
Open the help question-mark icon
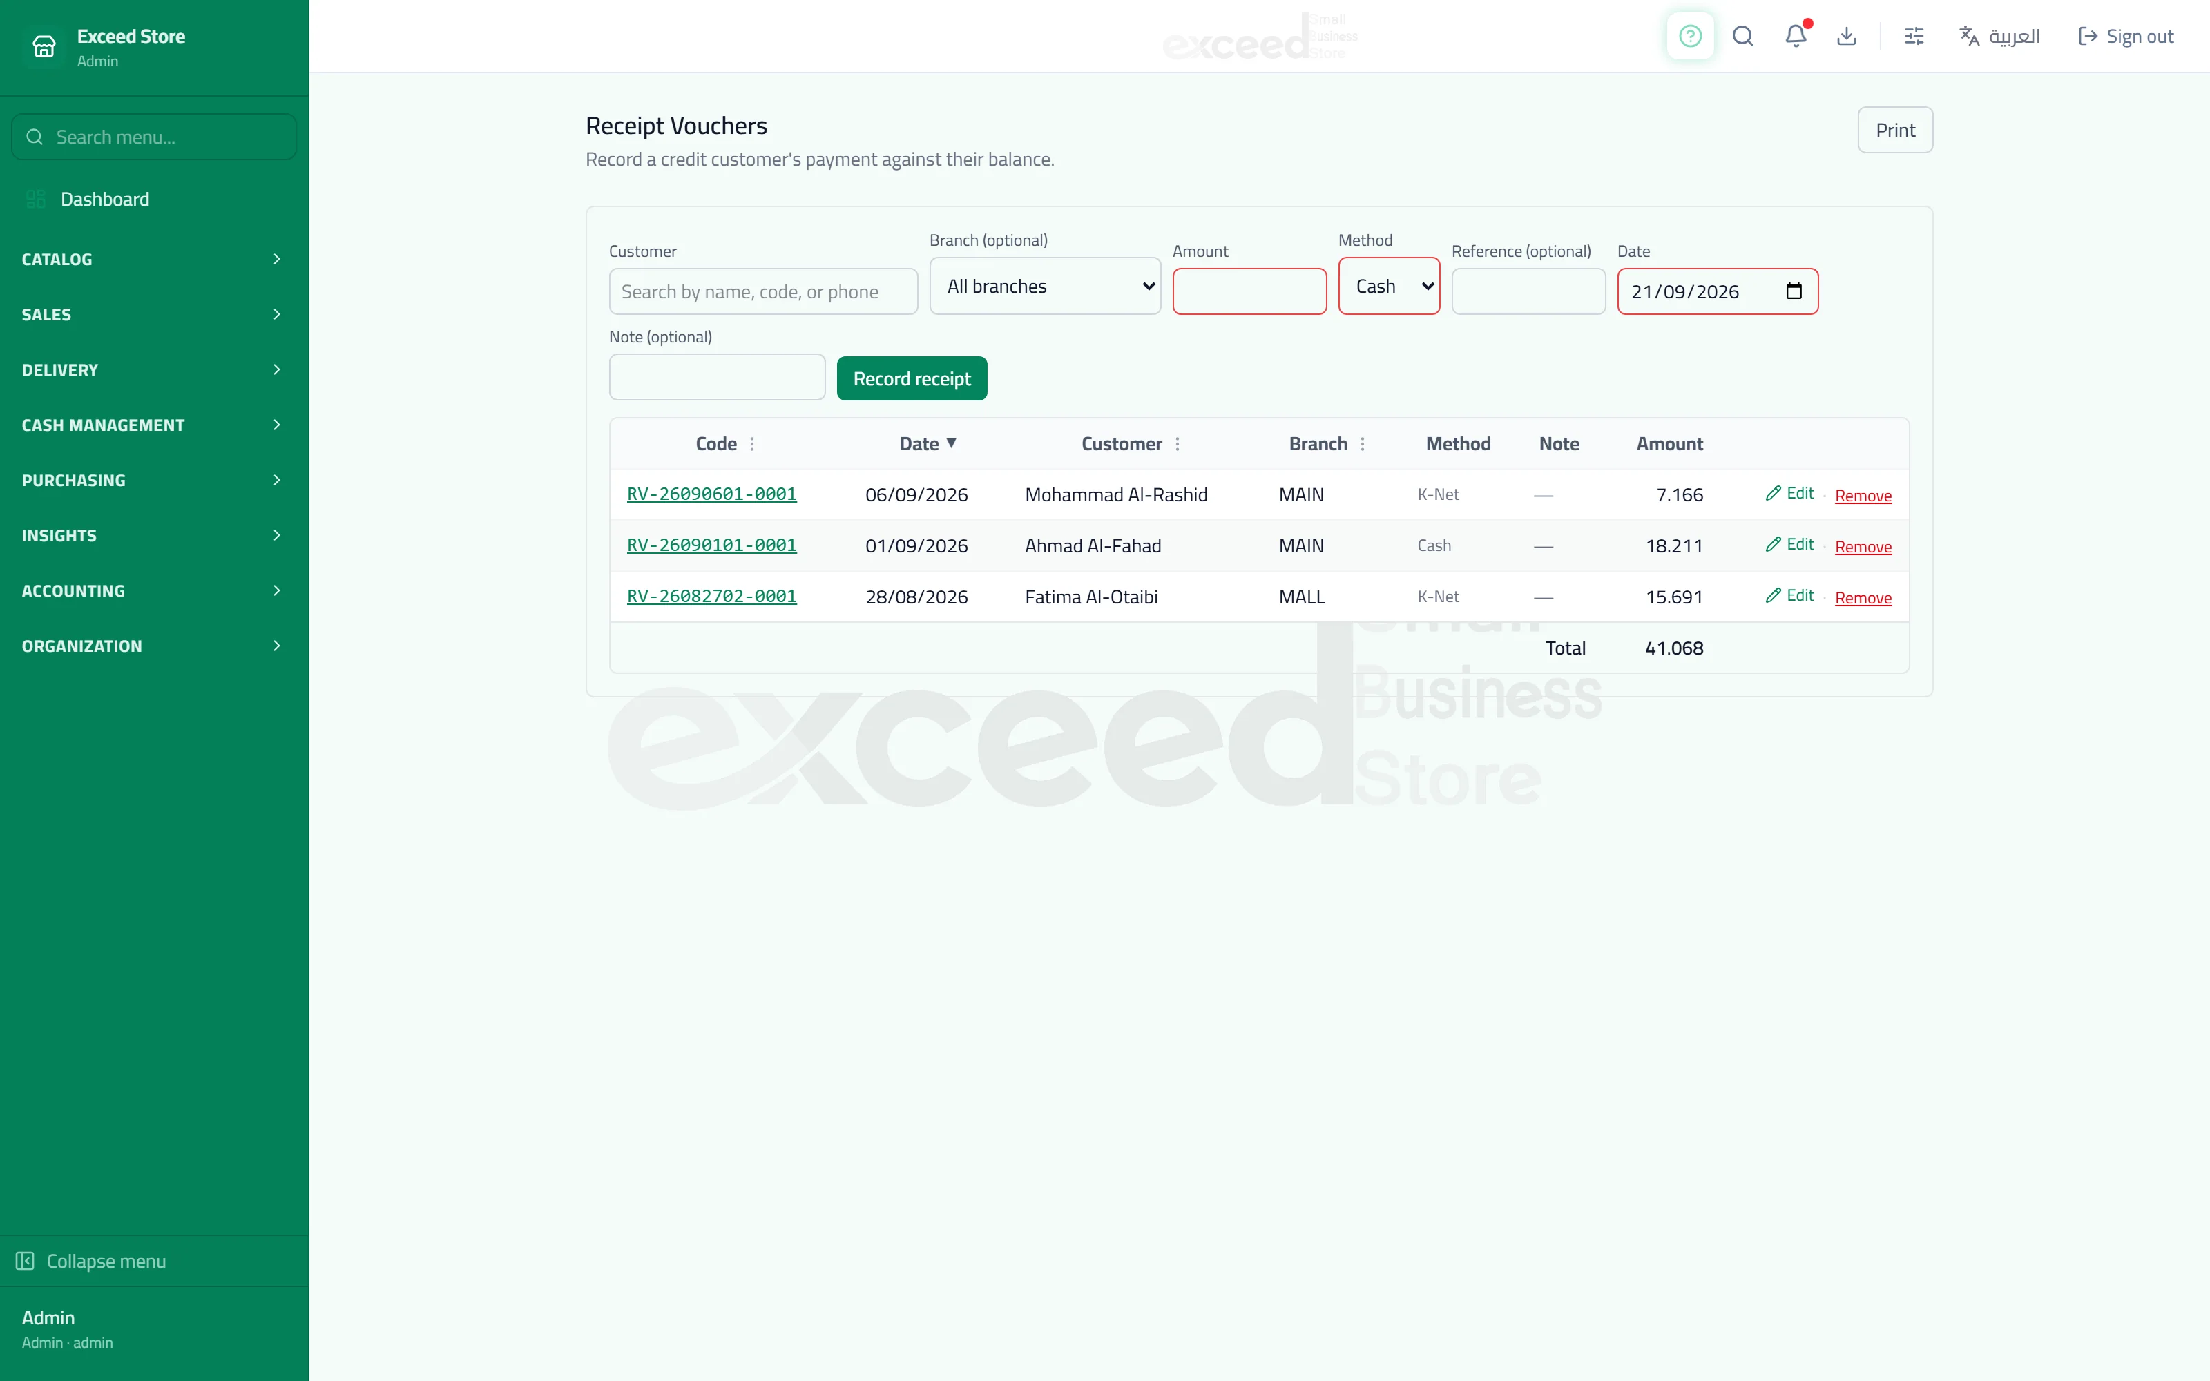(x=1689, y=36)
